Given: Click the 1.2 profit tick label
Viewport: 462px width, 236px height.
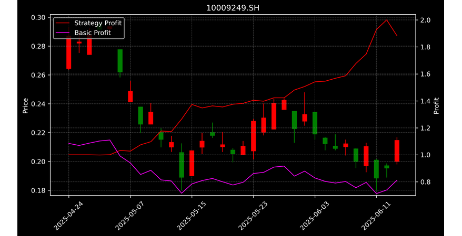Looking at the screenshot, I should pyautogui.click(x=425, y=128).
